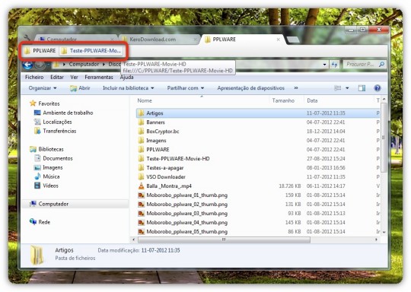Screen dimensions: 411x292
Task: Sort by the Data column header
Action: point(312,100)
